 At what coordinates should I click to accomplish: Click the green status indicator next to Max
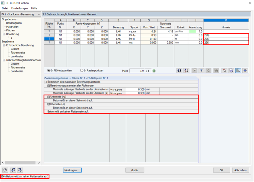click(154, 71)
